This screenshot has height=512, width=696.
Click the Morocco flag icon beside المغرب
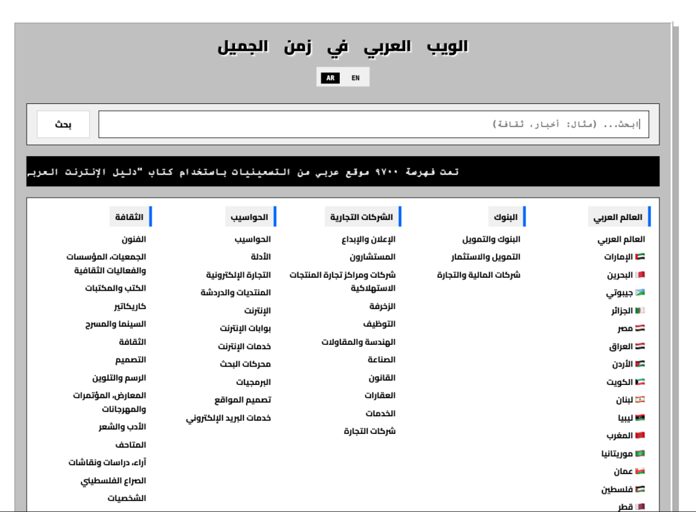click(x=640, y=435)
